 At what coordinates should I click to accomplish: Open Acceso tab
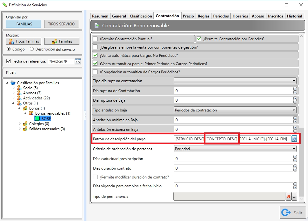click(x=258, y=16)
